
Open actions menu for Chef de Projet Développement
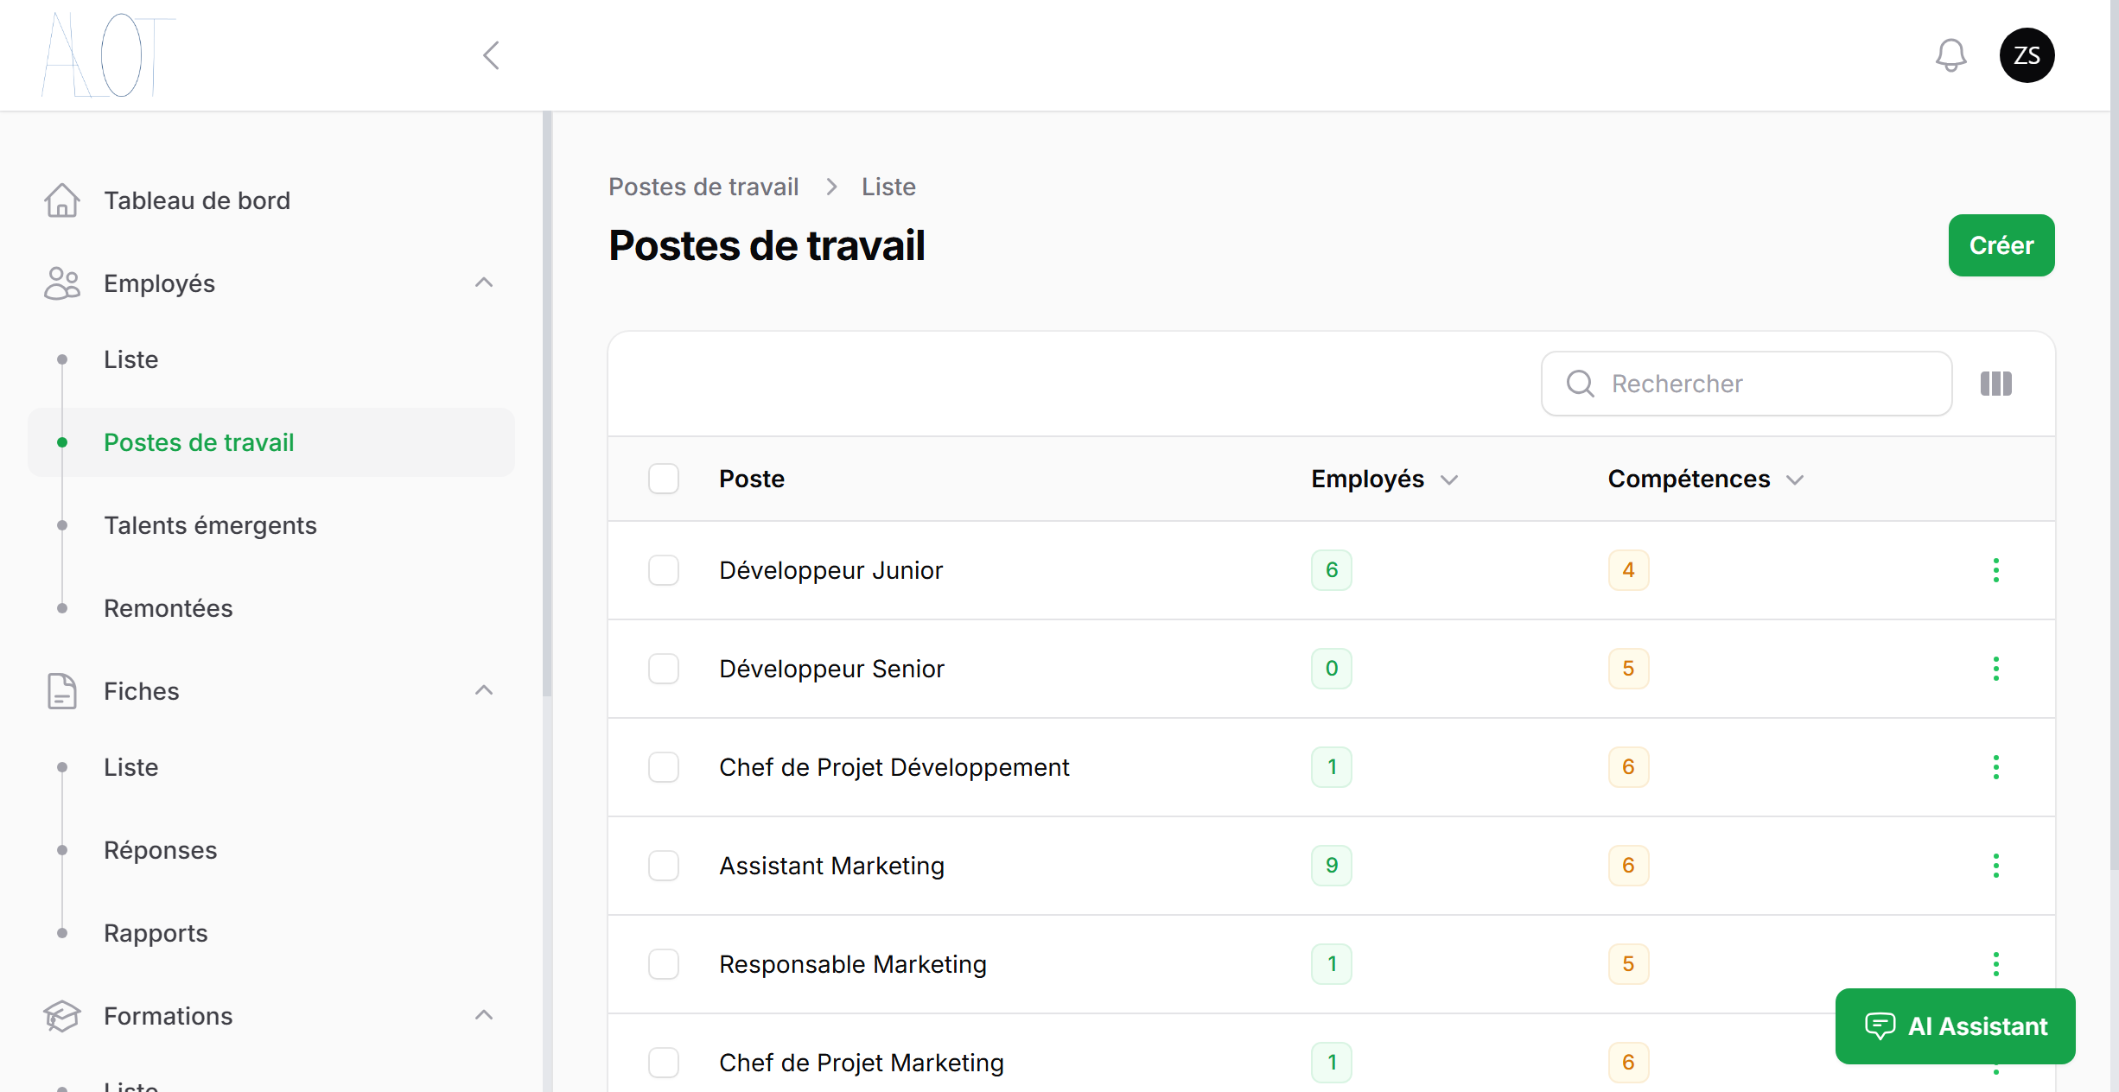[x=1996, y=767]
